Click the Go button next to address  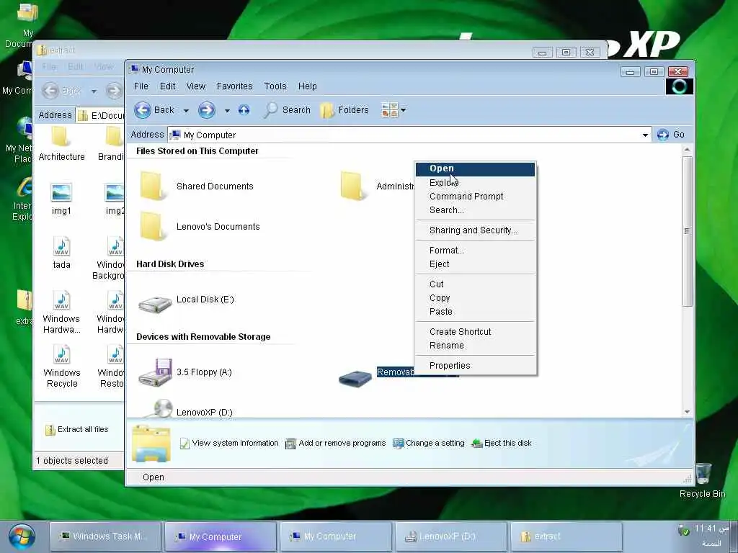coord(671,135)
